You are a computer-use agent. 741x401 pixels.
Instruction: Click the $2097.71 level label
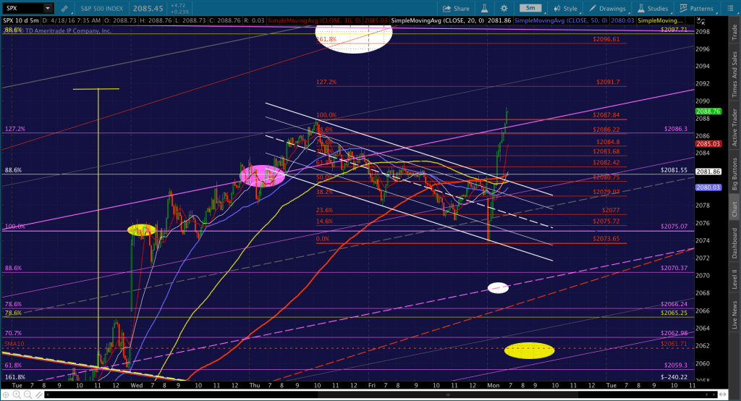click(x=674, y=30)
